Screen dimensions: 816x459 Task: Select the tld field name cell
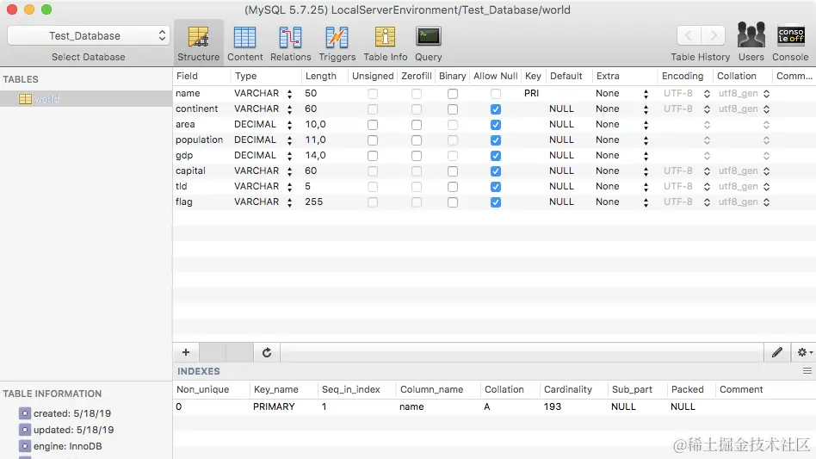pos(181,186)
